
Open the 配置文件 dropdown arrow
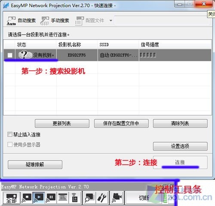point(111,21)
